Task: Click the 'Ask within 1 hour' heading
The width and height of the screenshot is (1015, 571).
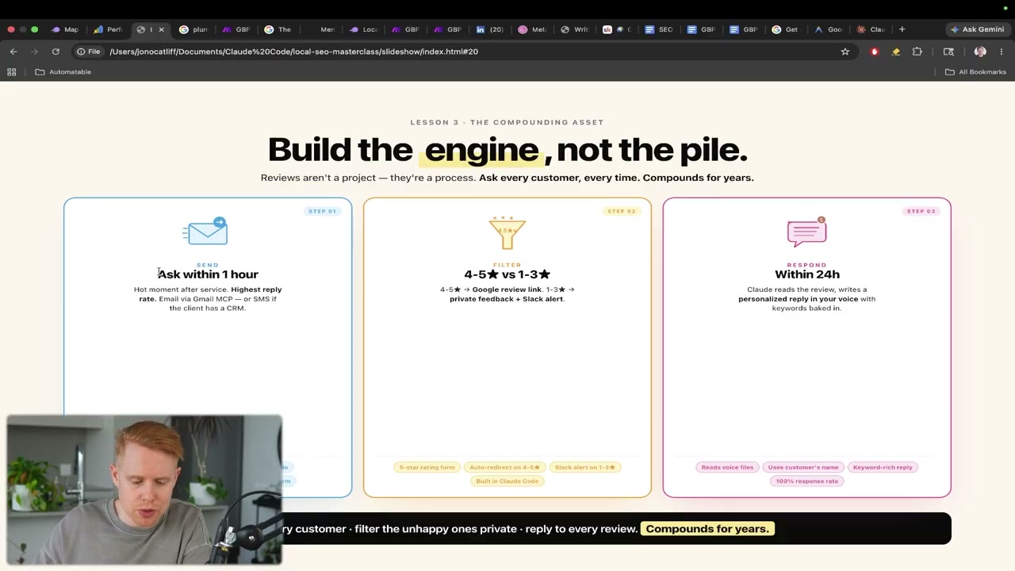Action: click(208, 274)
